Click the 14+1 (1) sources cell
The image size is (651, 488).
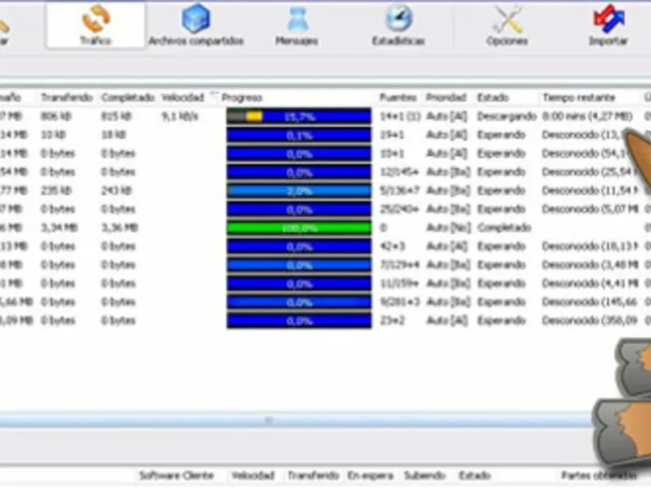tap(400, 116)
